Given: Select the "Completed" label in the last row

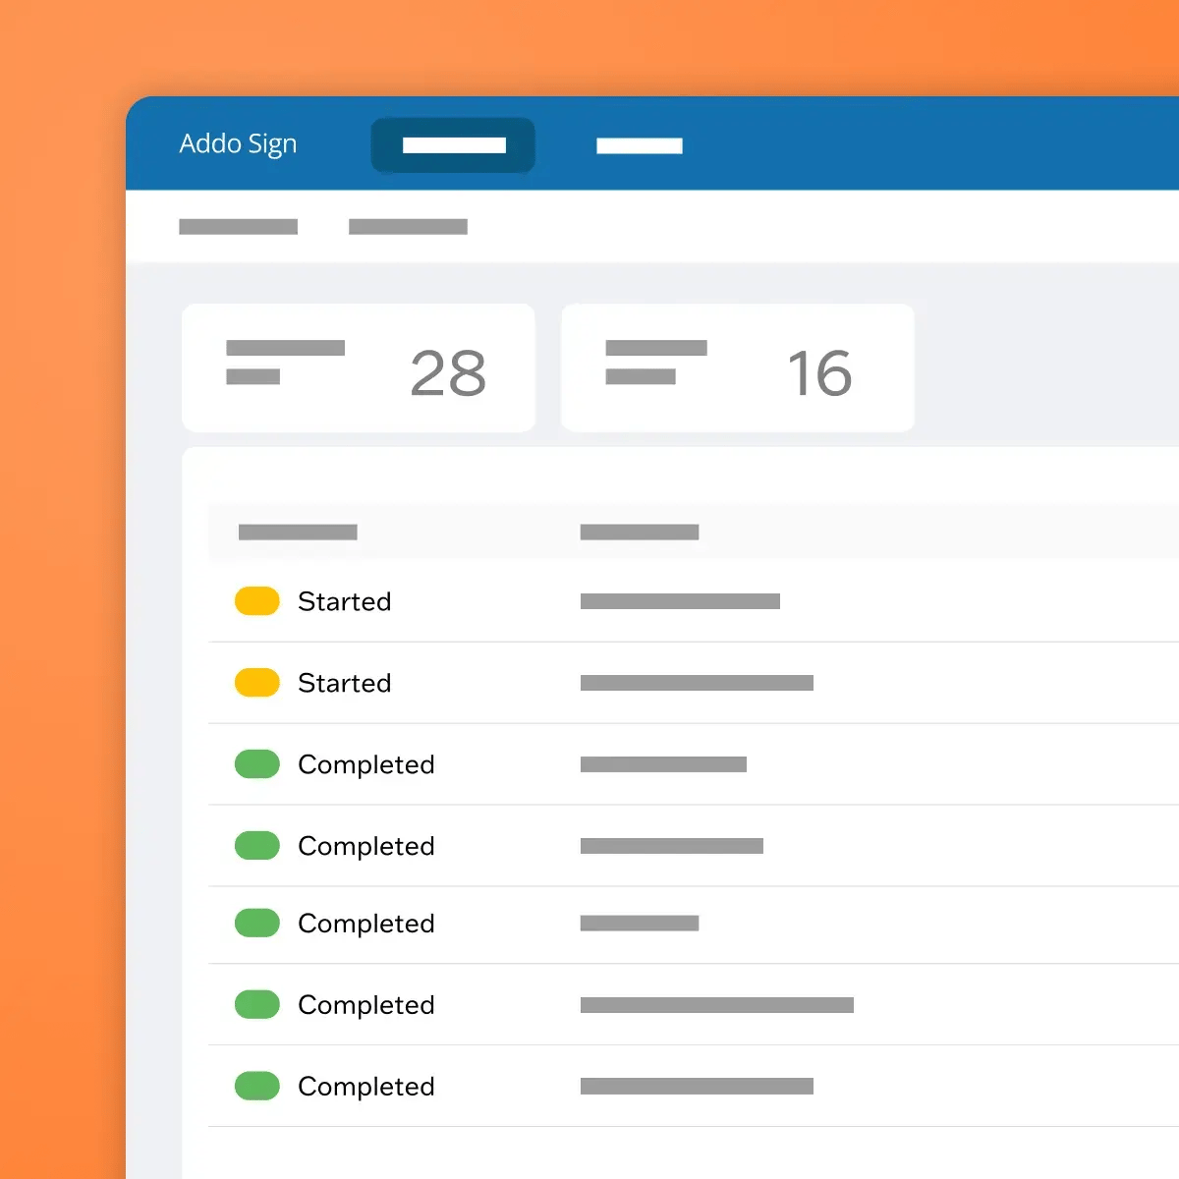Looking at the screenshot, I should (x=365, y=1087).
